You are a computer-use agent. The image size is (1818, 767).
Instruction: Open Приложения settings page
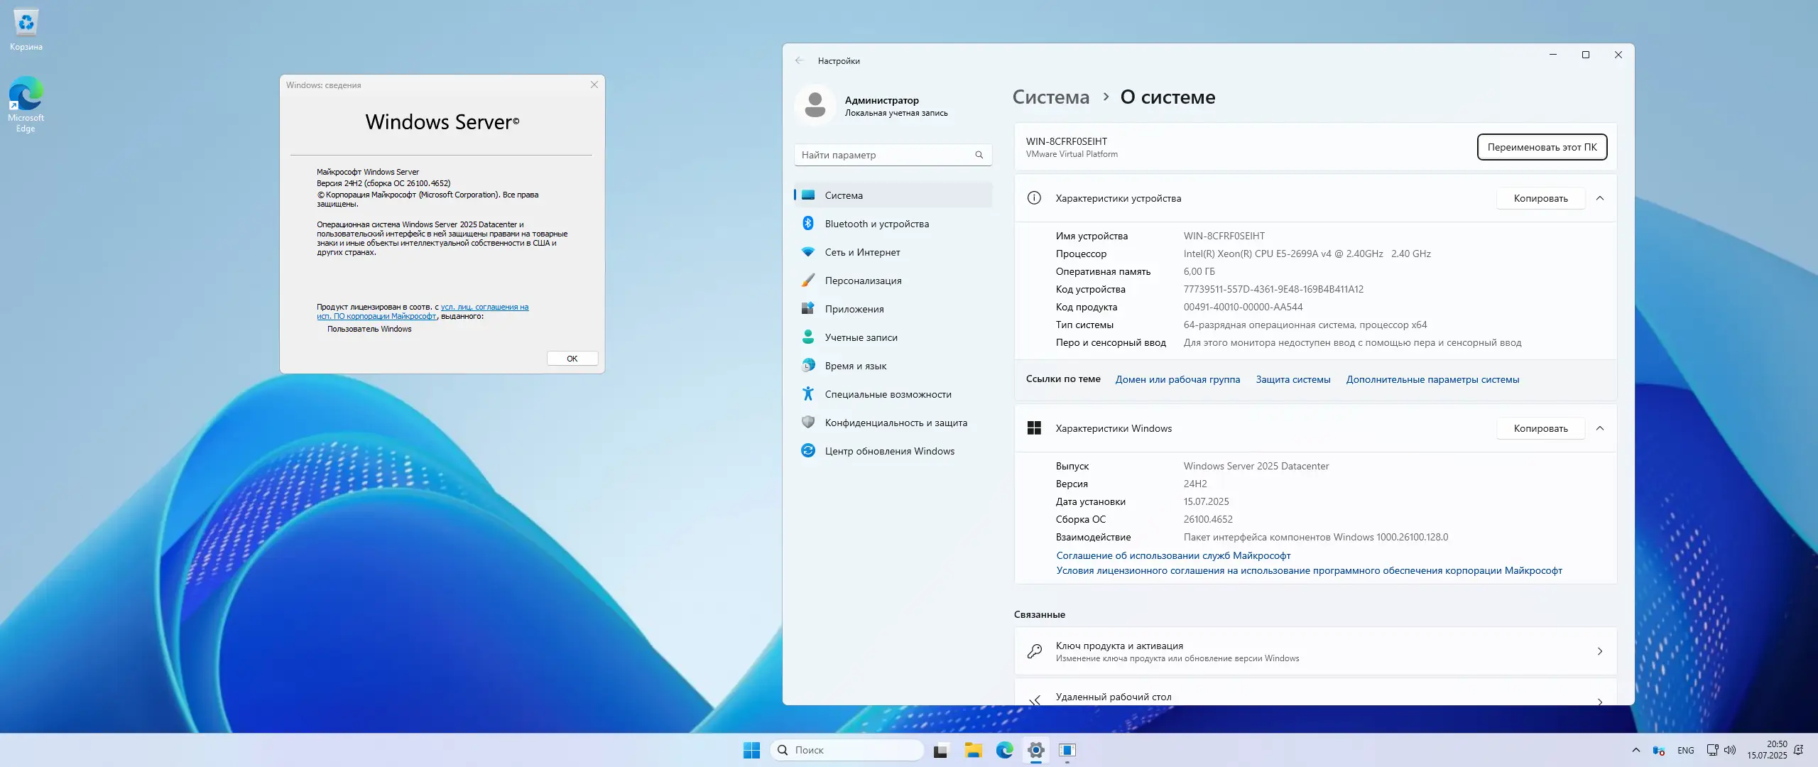coord(854,309)
